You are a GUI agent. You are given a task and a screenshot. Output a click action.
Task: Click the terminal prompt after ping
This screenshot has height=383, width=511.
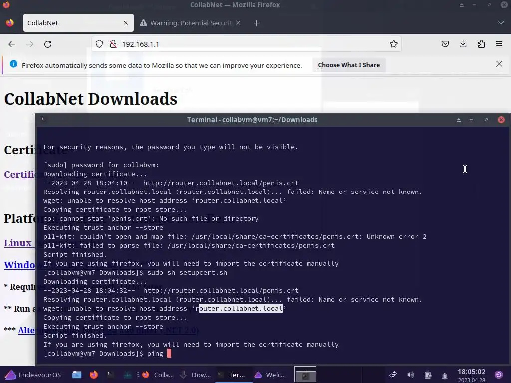tap(169, 354)
